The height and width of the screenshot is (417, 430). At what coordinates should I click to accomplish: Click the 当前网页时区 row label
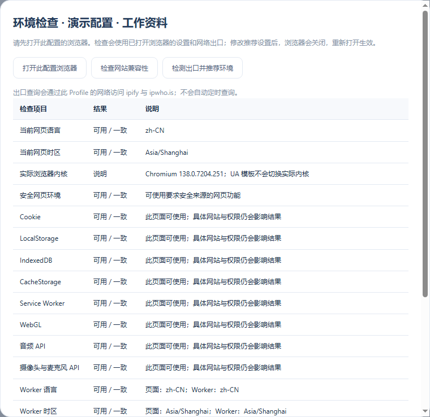coord(40,152)
